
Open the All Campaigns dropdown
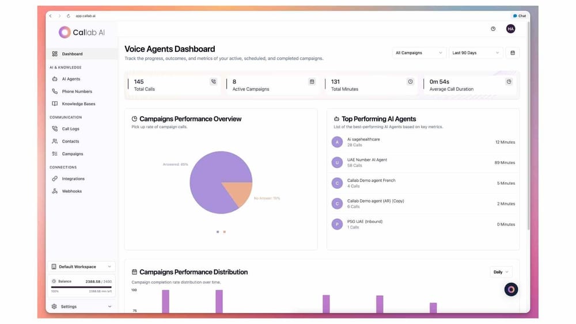click(x=419, y=53)
